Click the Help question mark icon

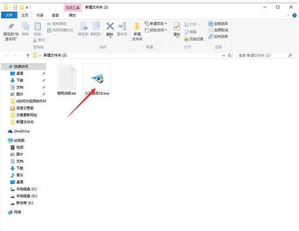point(295,16)
